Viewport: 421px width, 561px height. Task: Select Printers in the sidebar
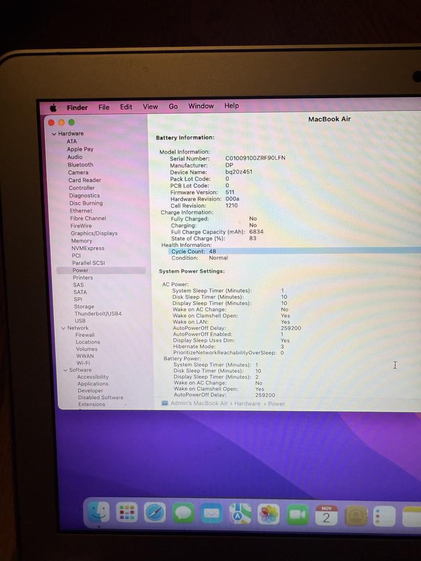(83, 277)
